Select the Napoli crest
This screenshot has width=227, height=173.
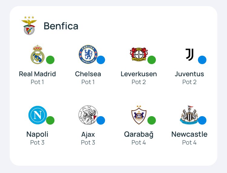[x=38, y=115]
